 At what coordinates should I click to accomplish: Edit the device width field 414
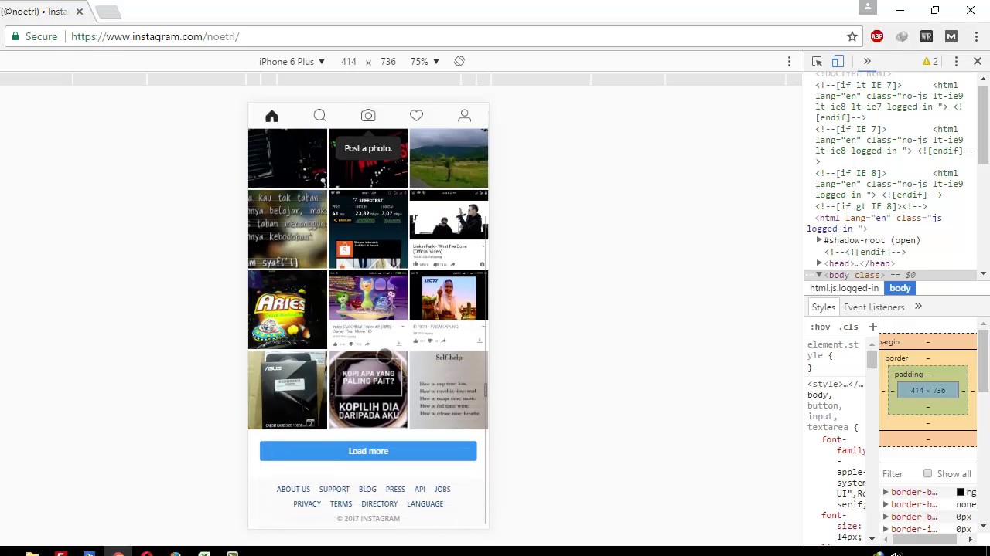pos(349,61)
